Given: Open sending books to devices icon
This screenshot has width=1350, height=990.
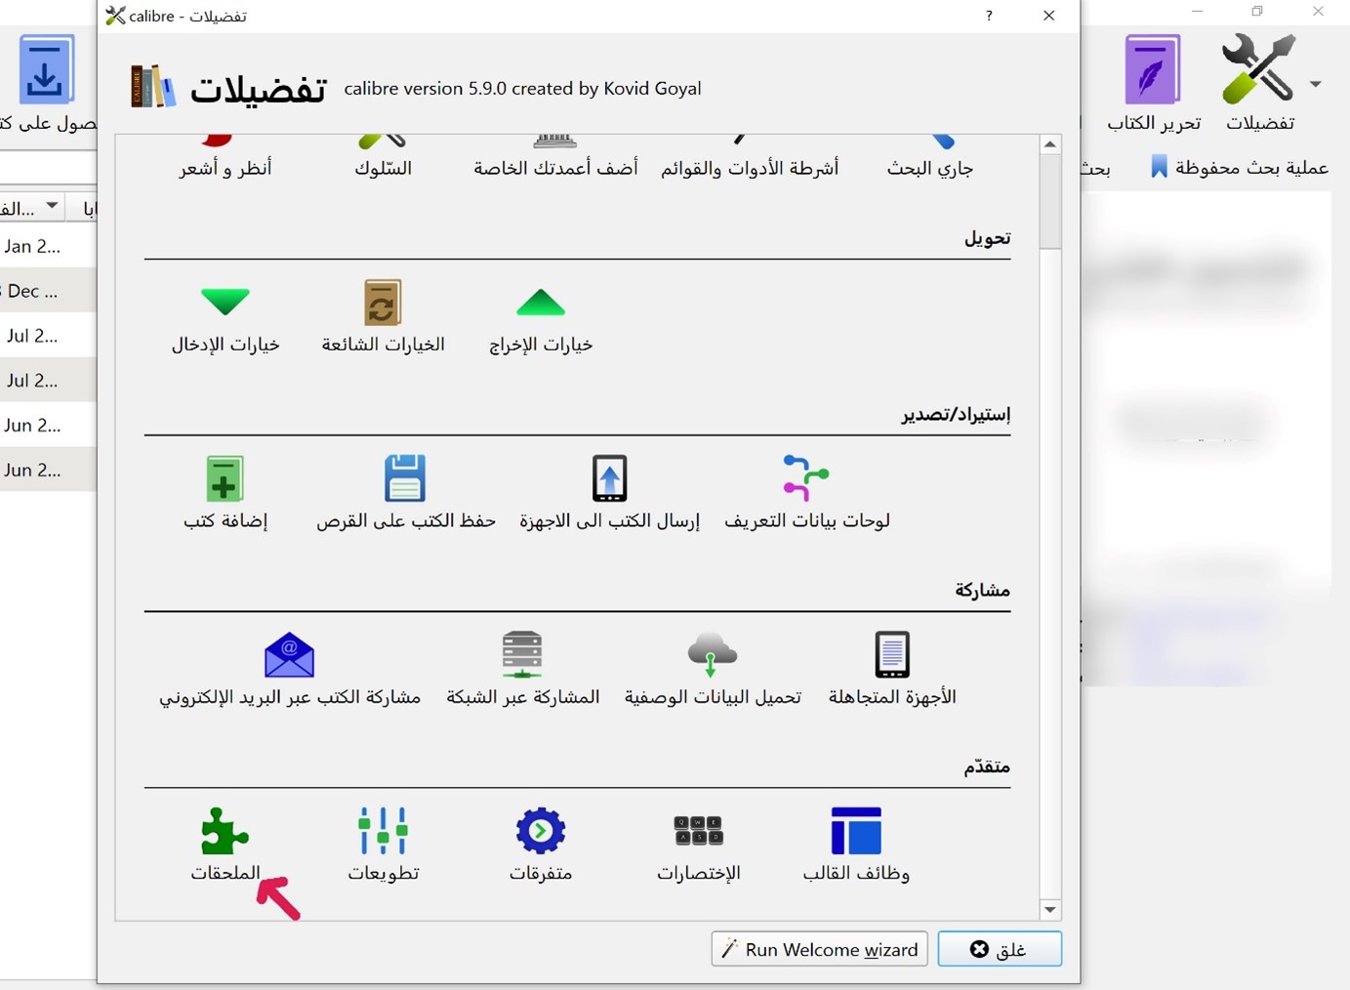Looking at the screenshot, I should tap(610, 479).
